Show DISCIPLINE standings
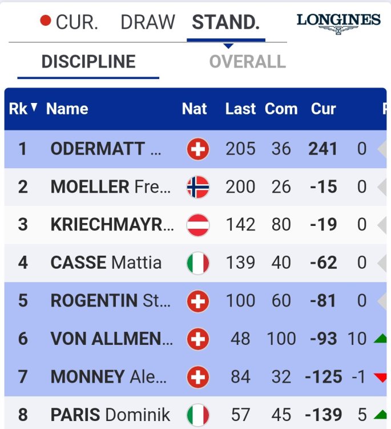 coord(88,62)
